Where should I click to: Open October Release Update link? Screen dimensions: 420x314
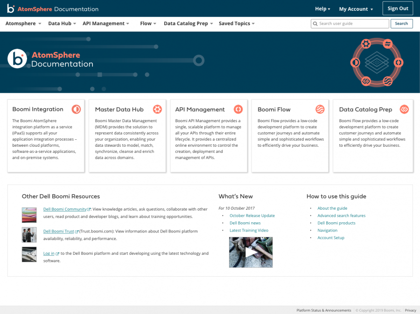tap(252, 216)
